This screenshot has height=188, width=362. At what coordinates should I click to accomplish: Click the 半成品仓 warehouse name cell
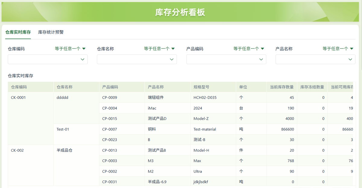pos(65,150)
